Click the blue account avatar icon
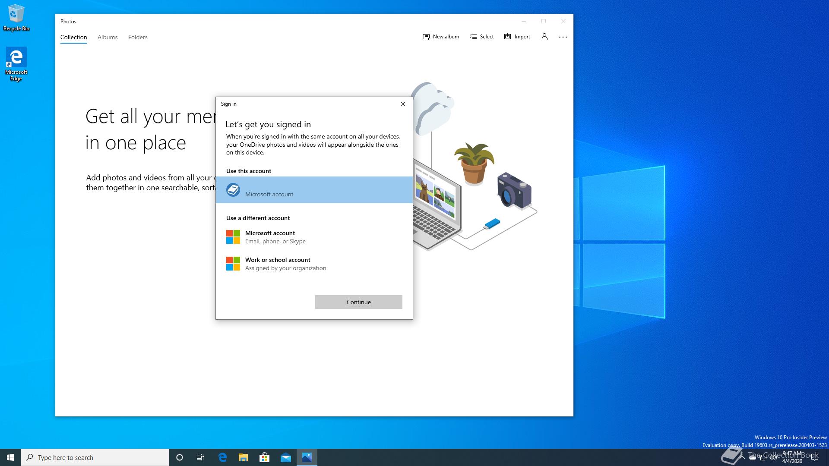The width and height of the screenshot is (829, 466). (x=233, y=190)
